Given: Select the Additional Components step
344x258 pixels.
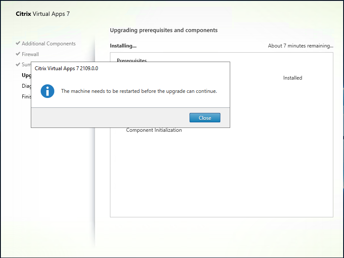Looking at the screenshot, I should [x=48, y=44].
